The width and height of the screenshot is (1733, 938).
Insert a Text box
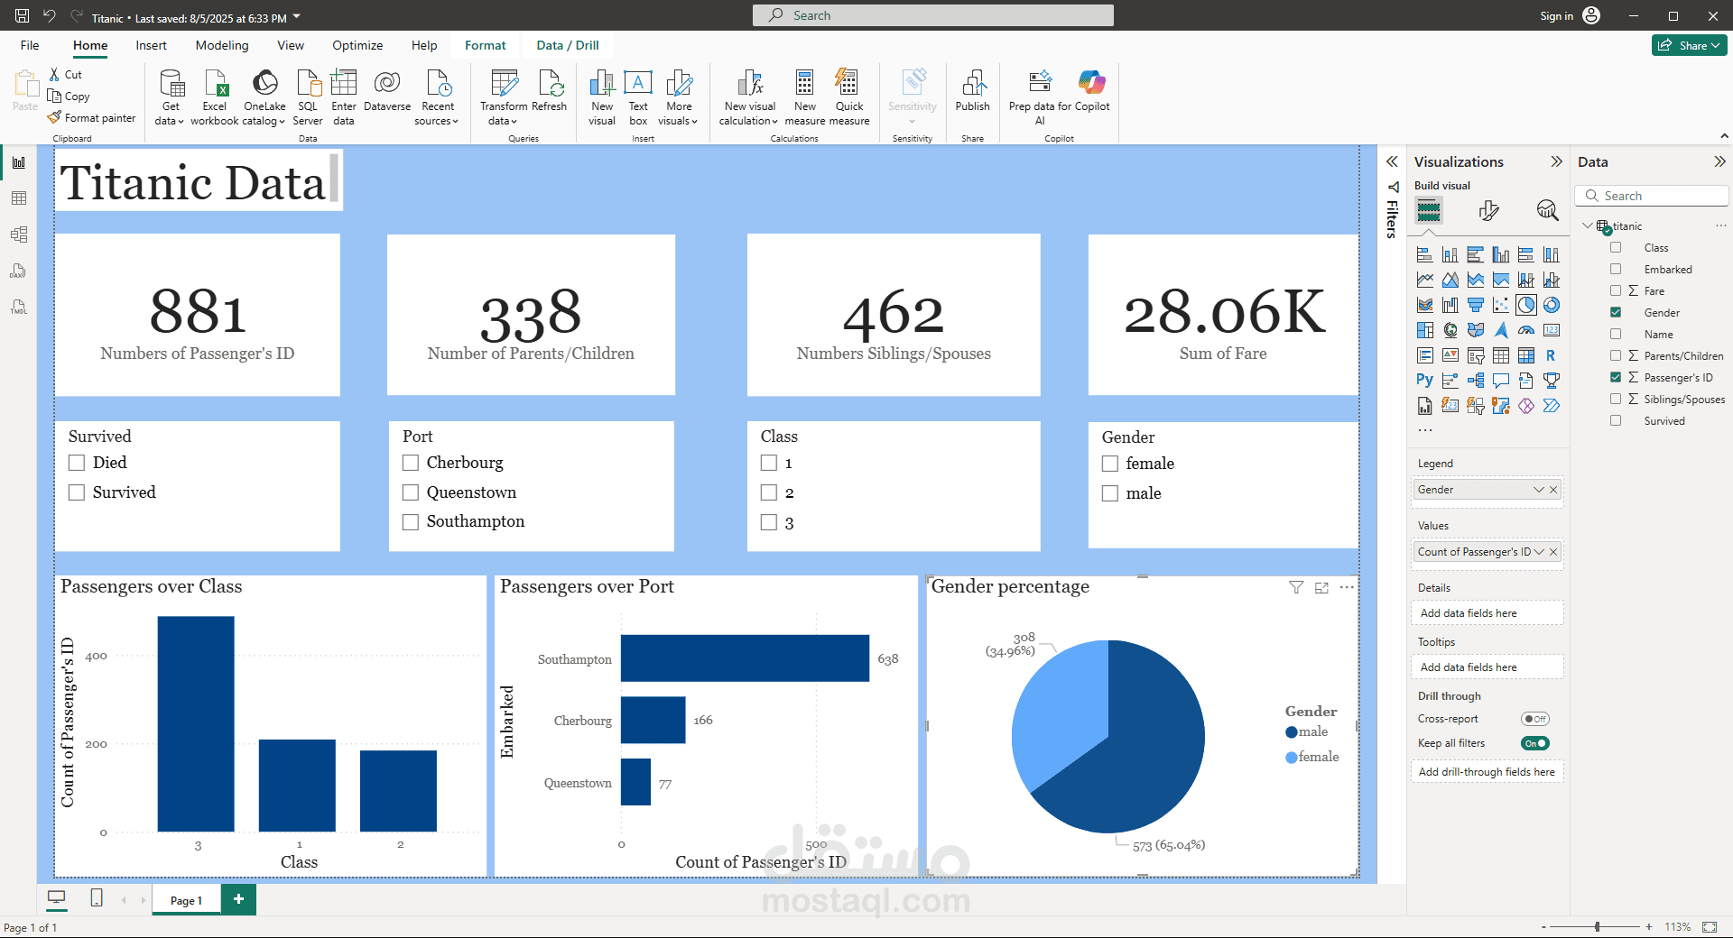pos(638,85)
